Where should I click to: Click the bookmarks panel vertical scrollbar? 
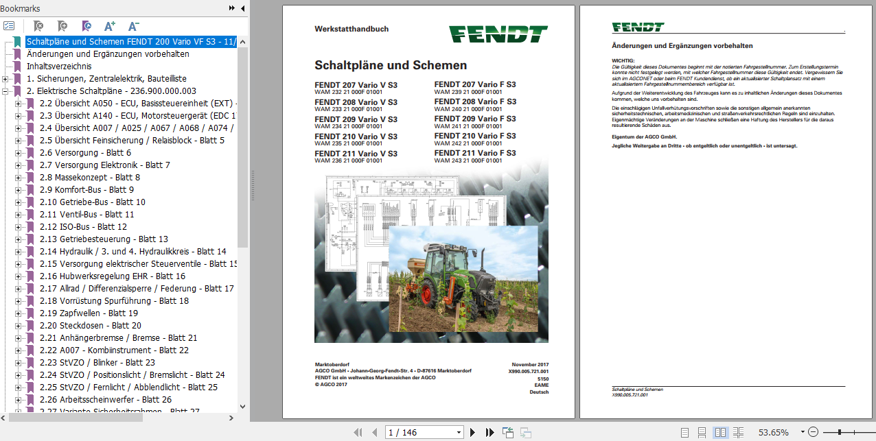click(x=243, y=147)
